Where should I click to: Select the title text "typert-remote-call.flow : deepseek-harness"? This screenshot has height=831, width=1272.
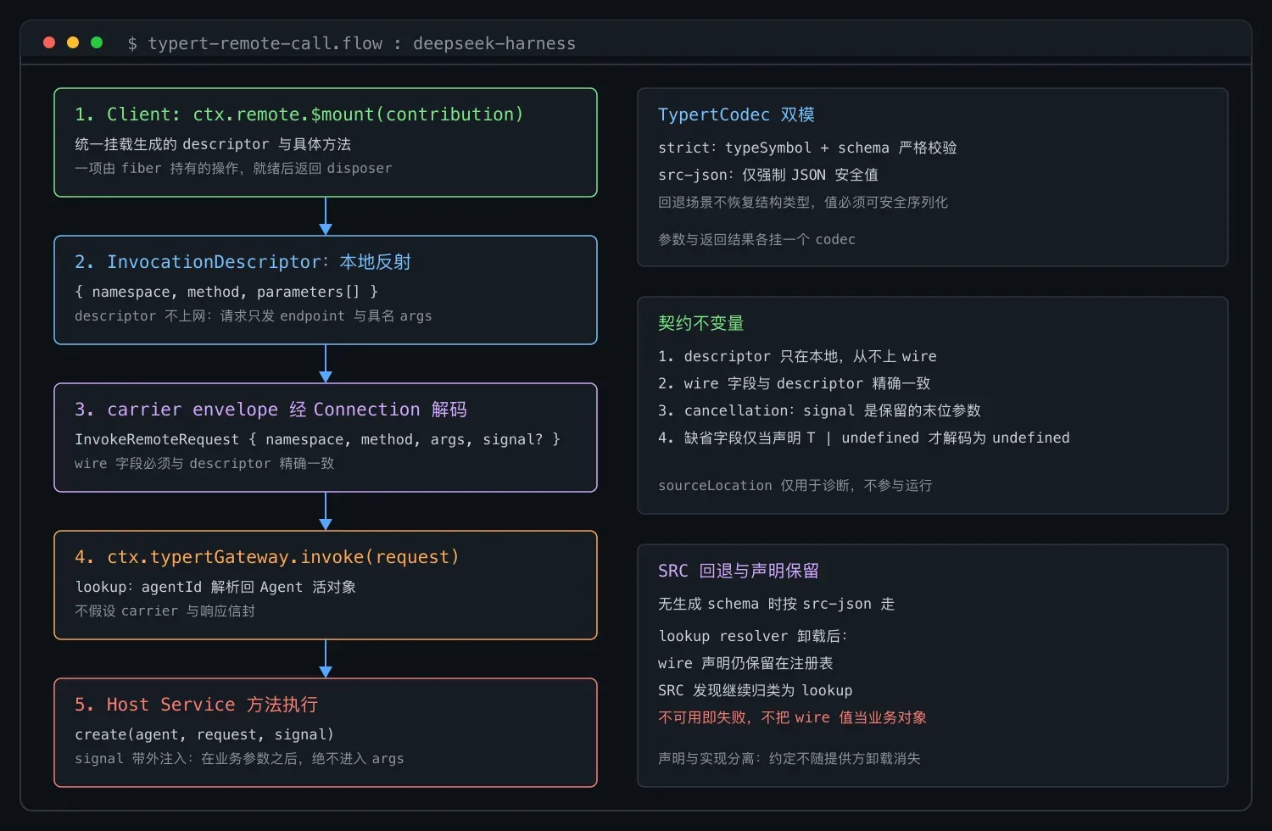tap(362, 43)
